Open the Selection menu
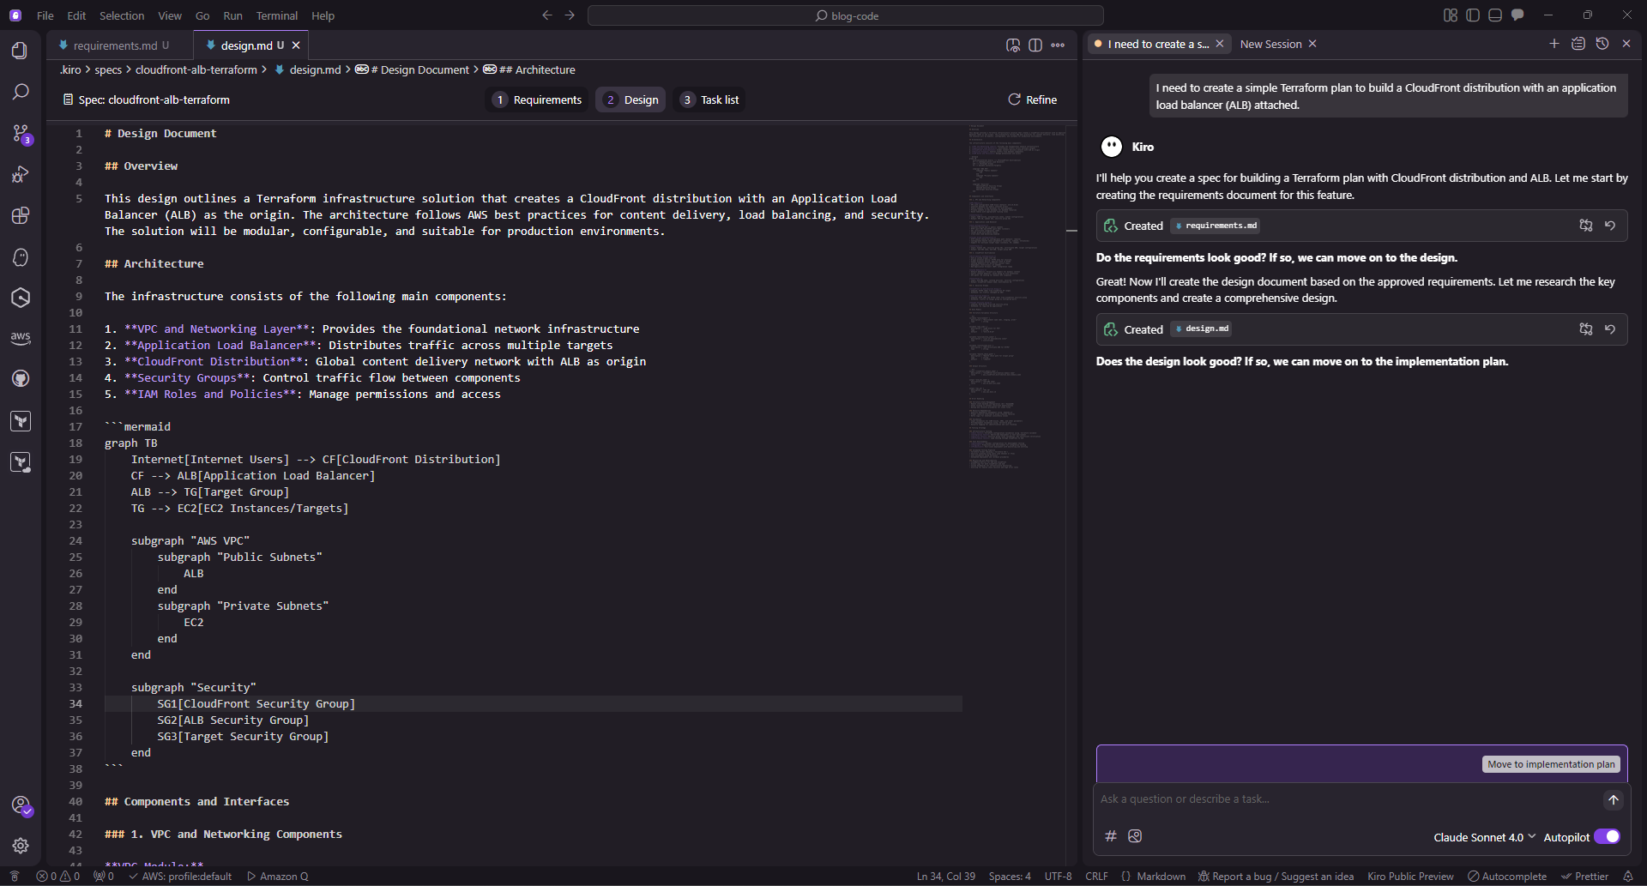 coord(122,15)
